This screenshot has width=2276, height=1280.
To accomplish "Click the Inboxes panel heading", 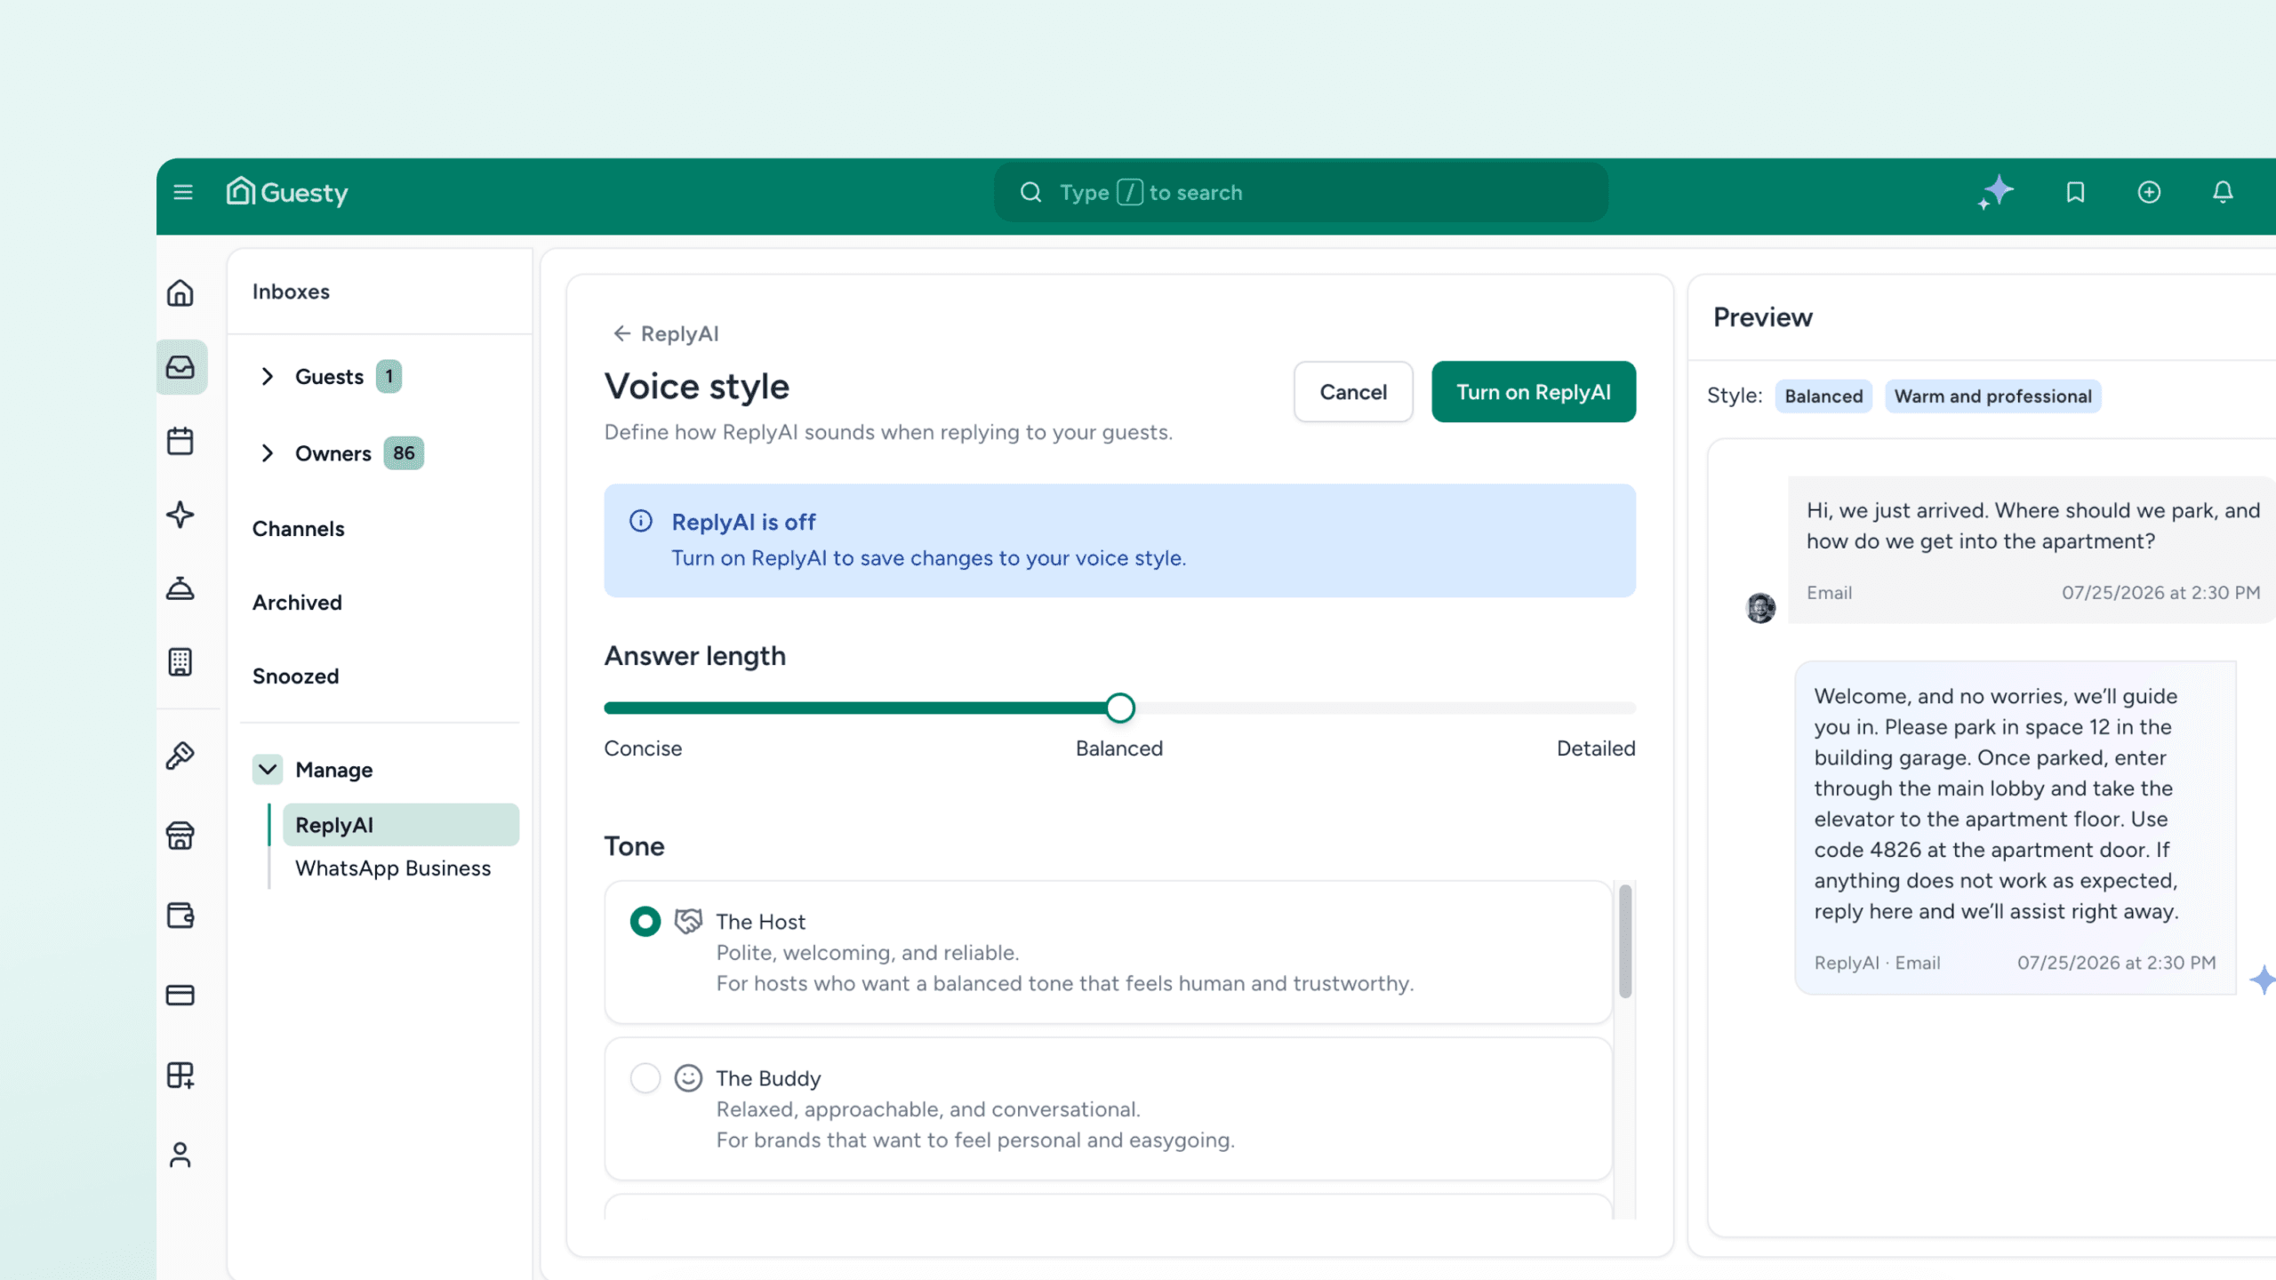I will [x=291, y=292].
